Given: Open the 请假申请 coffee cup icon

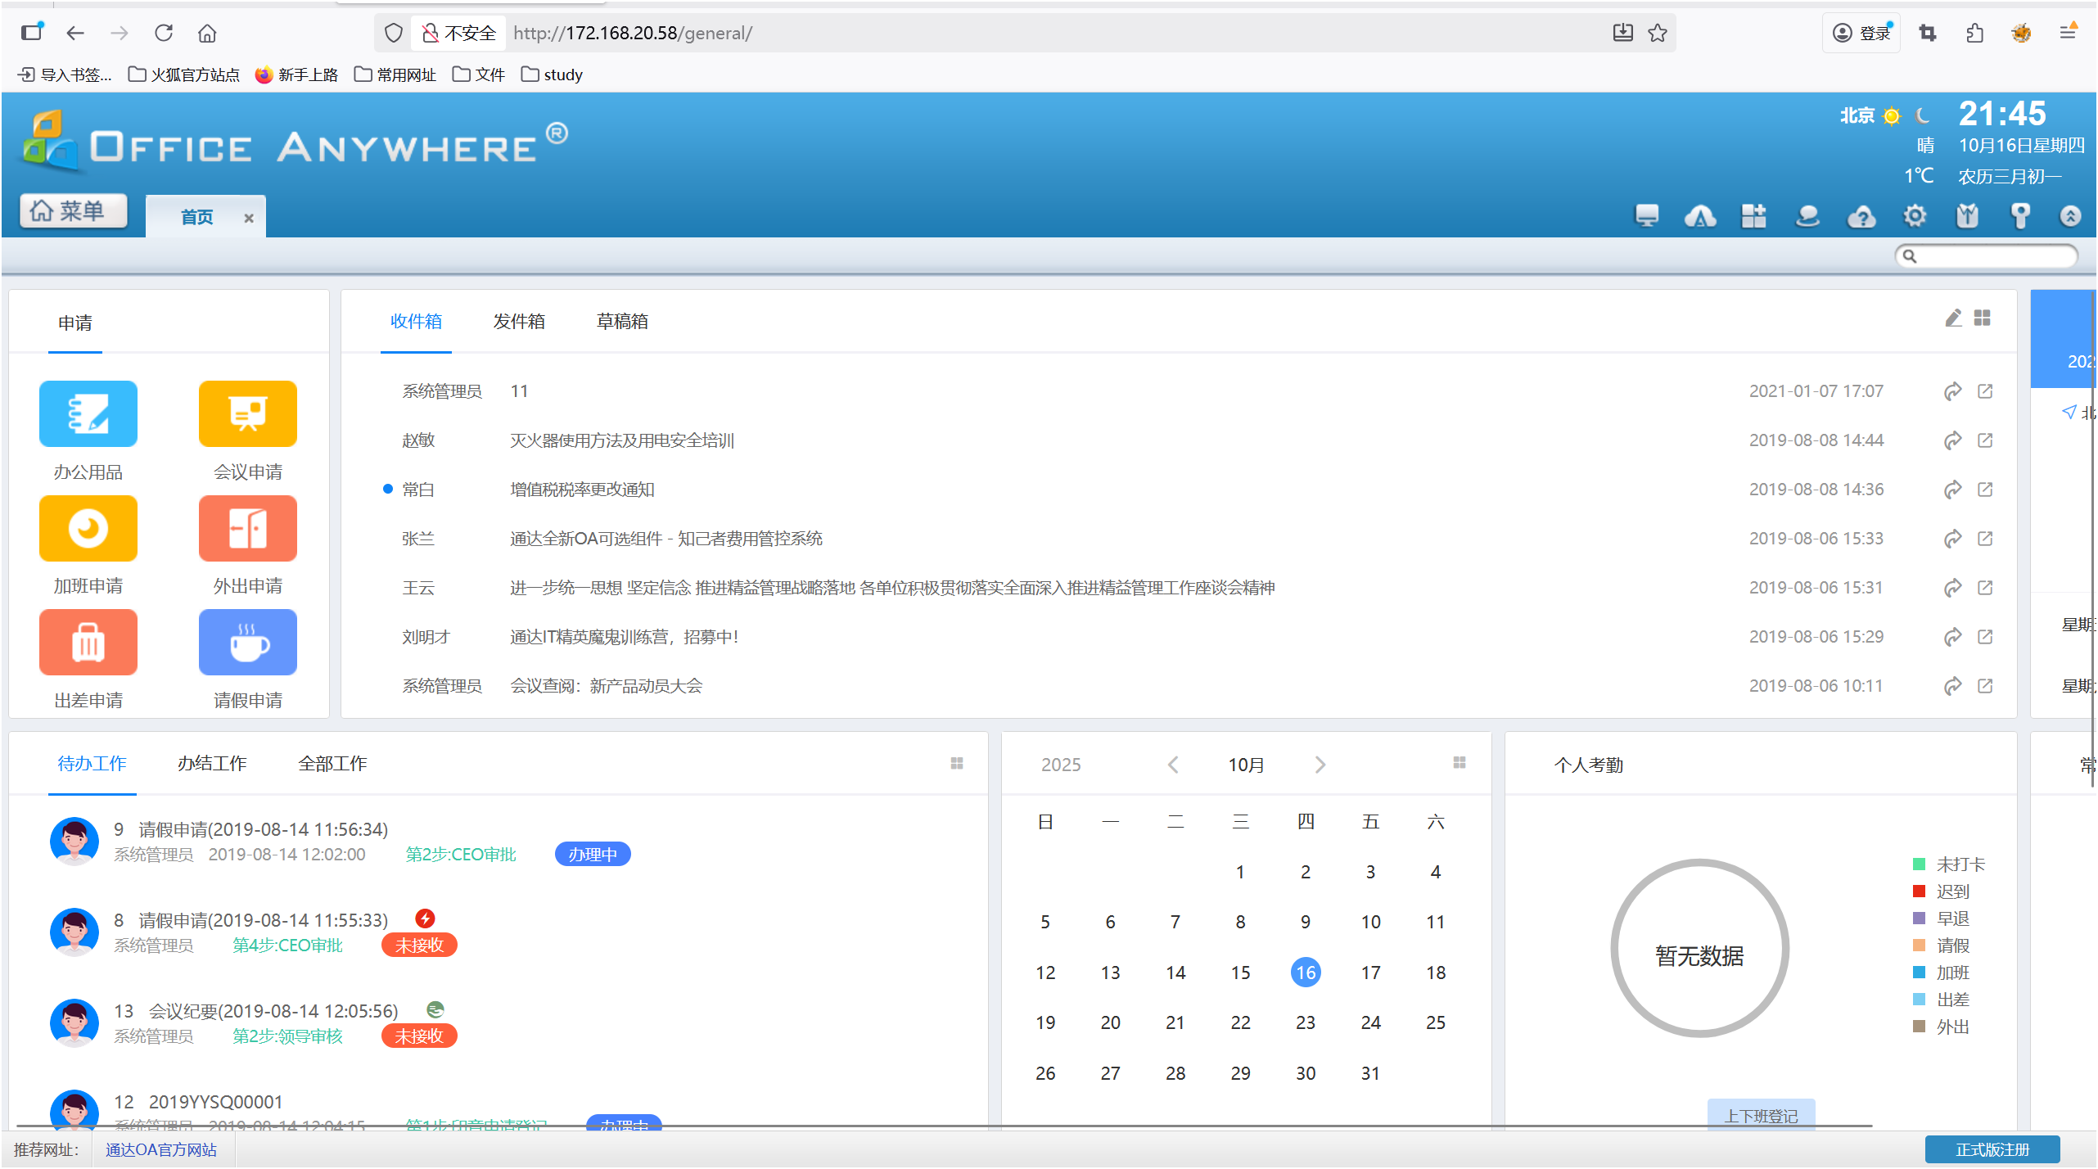Looking at the screenshot, I should (x=247, y=643).
